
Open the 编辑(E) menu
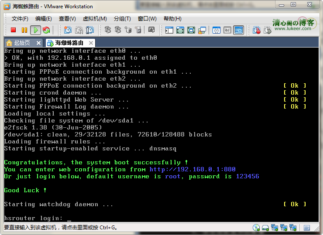pos(44,19)
